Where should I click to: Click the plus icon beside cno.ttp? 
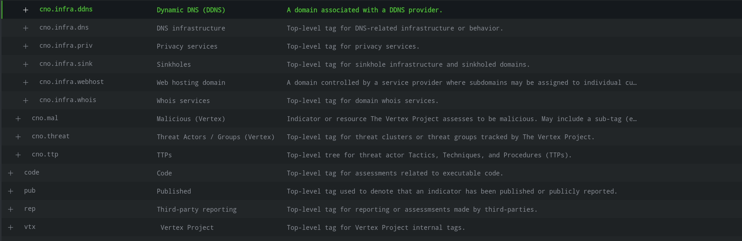point(18,155)
